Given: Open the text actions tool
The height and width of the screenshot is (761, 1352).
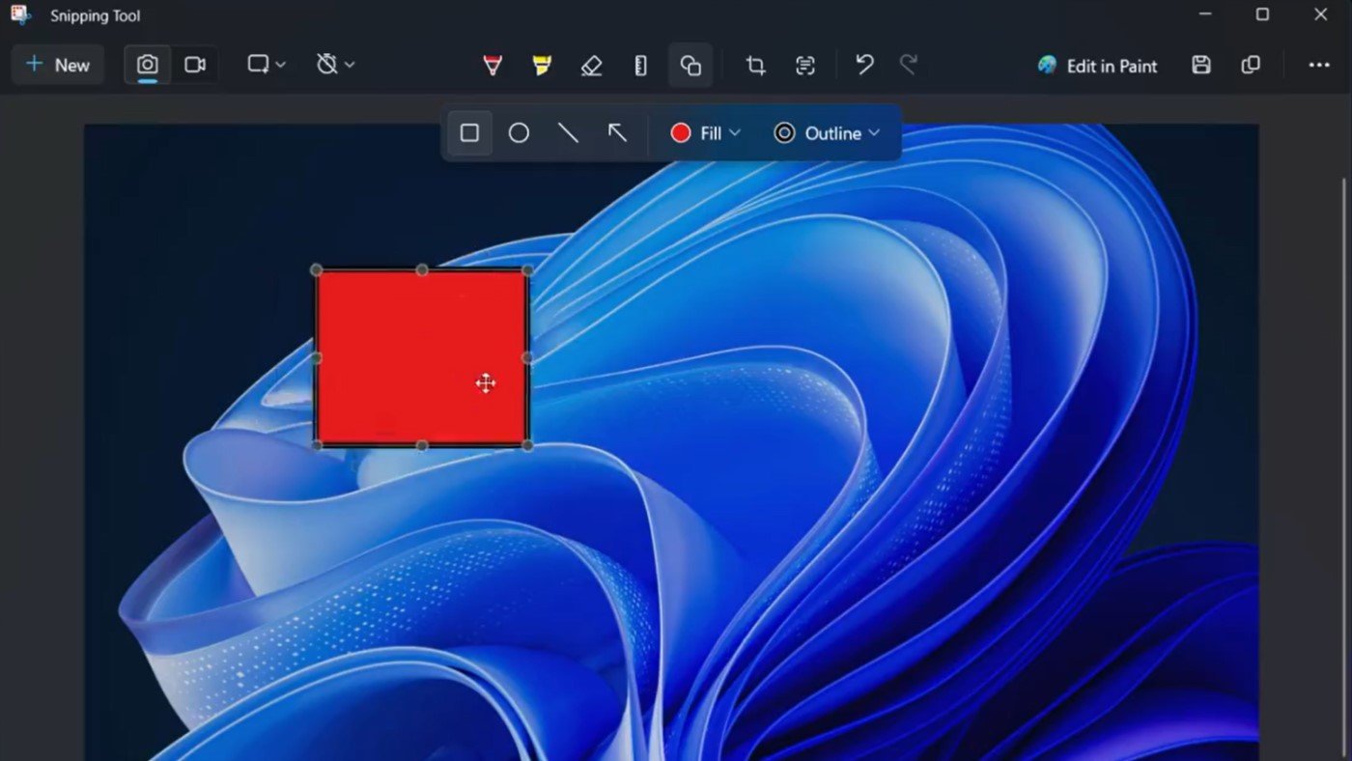Looking at the screenshot, I should click(x=805, y=66).
